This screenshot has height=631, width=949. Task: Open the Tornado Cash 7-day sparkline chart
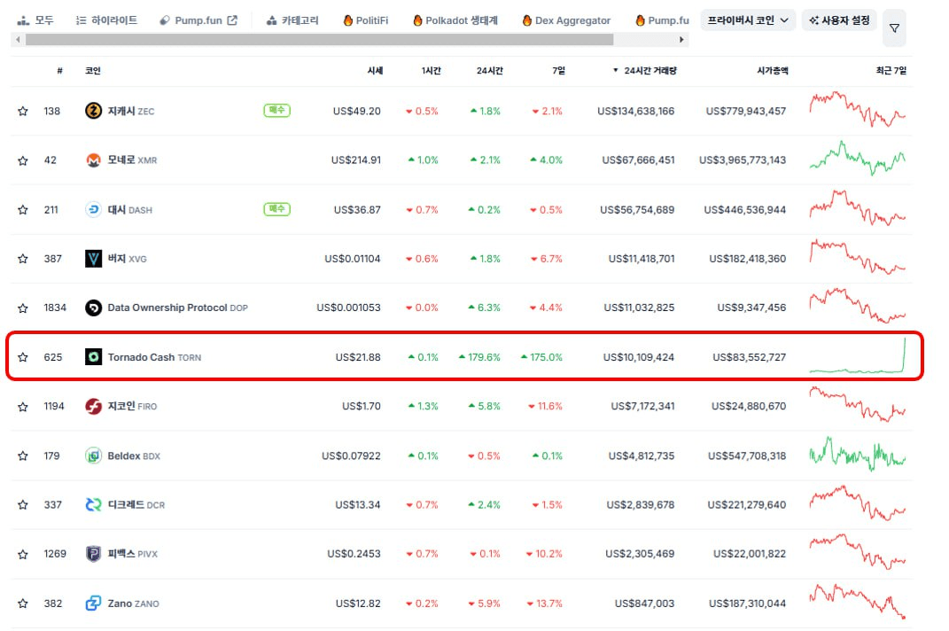[858, 354]
